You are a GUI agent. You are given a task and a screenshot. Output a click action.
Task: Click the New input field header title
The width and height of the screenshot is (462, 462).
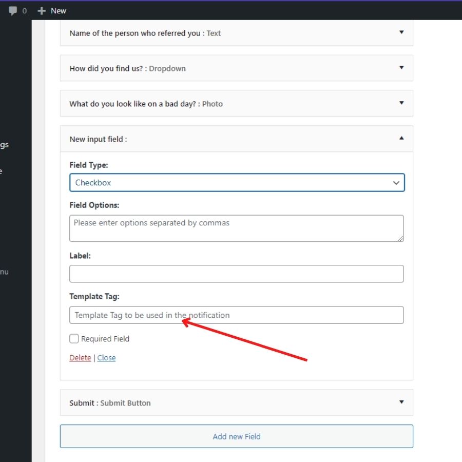[x=98, y=139]
